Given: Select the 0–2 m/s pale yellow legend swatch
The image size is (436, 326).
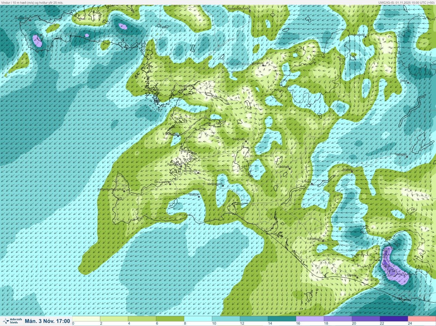Looking at the screenshot, I should click(86, 319).
